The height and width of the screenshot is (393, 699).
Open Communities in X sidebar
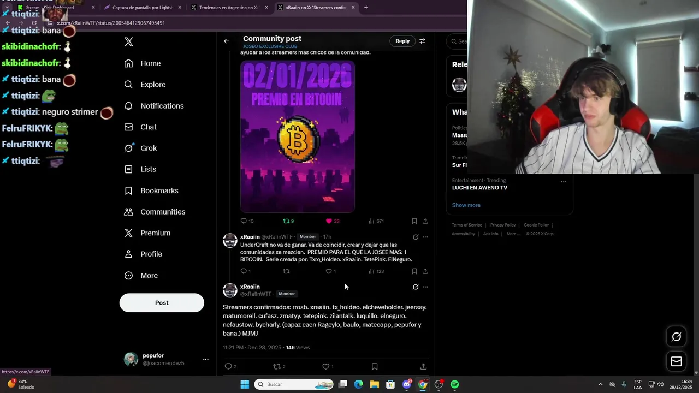point(155,212)
